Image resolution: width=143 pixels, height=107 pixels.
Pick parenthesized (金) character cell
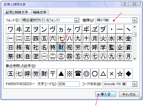click(128, 38)
